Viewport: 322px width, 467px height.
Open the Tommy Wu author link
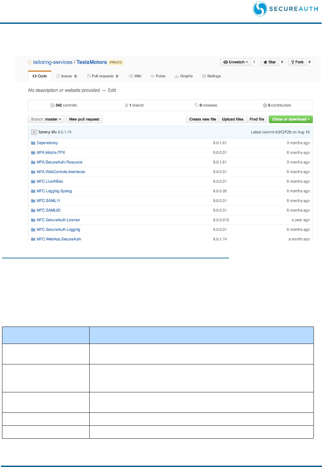(x=47, y=132)
